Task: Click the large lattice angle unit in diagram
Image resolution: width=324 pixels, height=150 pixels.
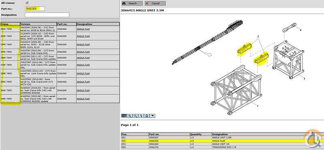Action: coord(236,90)
